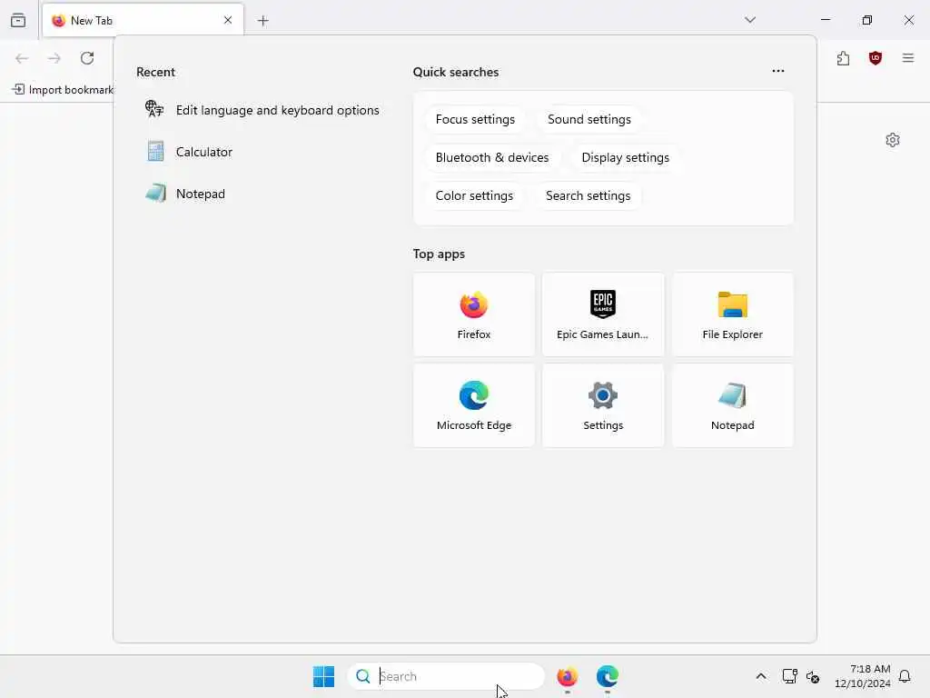Close the New Tab tab

tap(228, 20)
